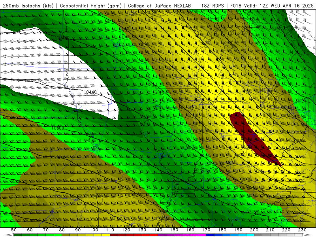
Task: Click the 150 label on color scale
Action: [x=174, y=230]
